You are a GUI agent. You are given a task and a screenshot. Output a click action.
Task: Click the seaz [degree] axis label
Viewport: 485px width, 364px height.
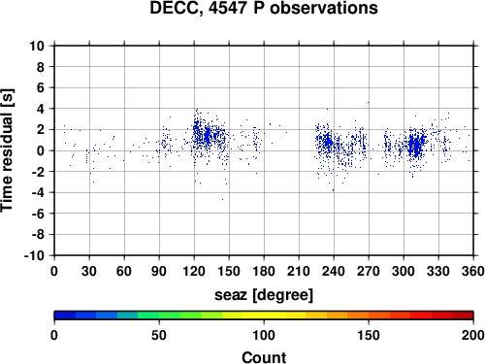(x=264, y=295)
